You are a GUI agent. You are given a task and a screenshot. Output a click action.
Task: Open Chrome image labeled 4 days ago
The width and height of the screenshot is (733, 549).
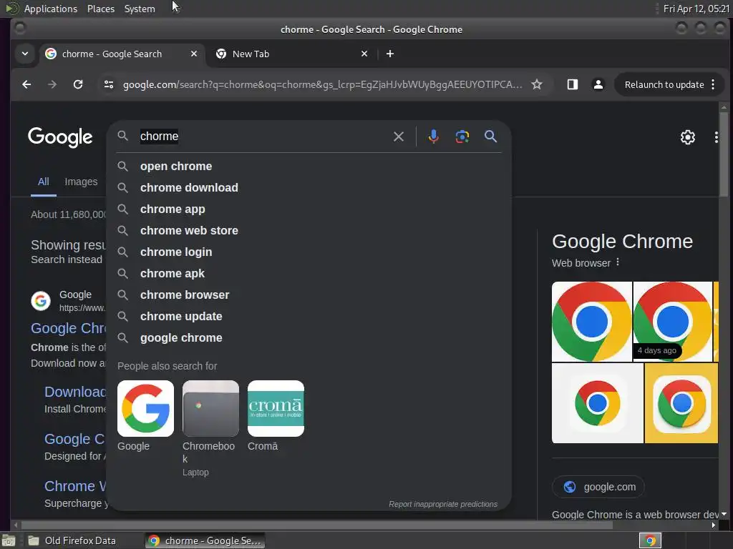(673, 322)
